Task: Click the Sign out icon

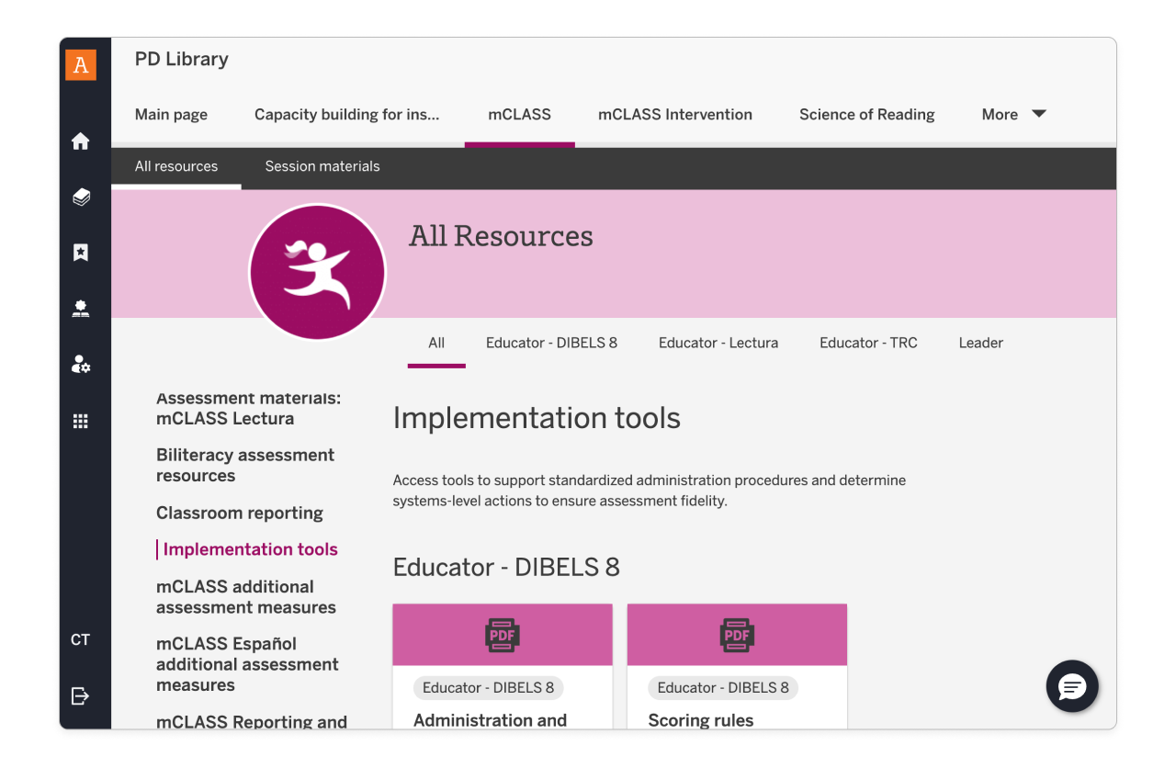Action: click(81, 696)
